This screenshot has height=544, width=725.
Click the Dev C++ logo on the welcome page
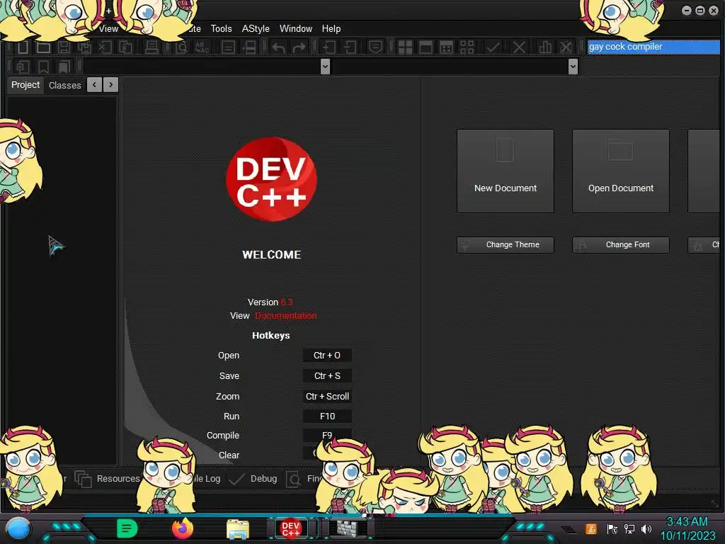(x=271, y=179)
